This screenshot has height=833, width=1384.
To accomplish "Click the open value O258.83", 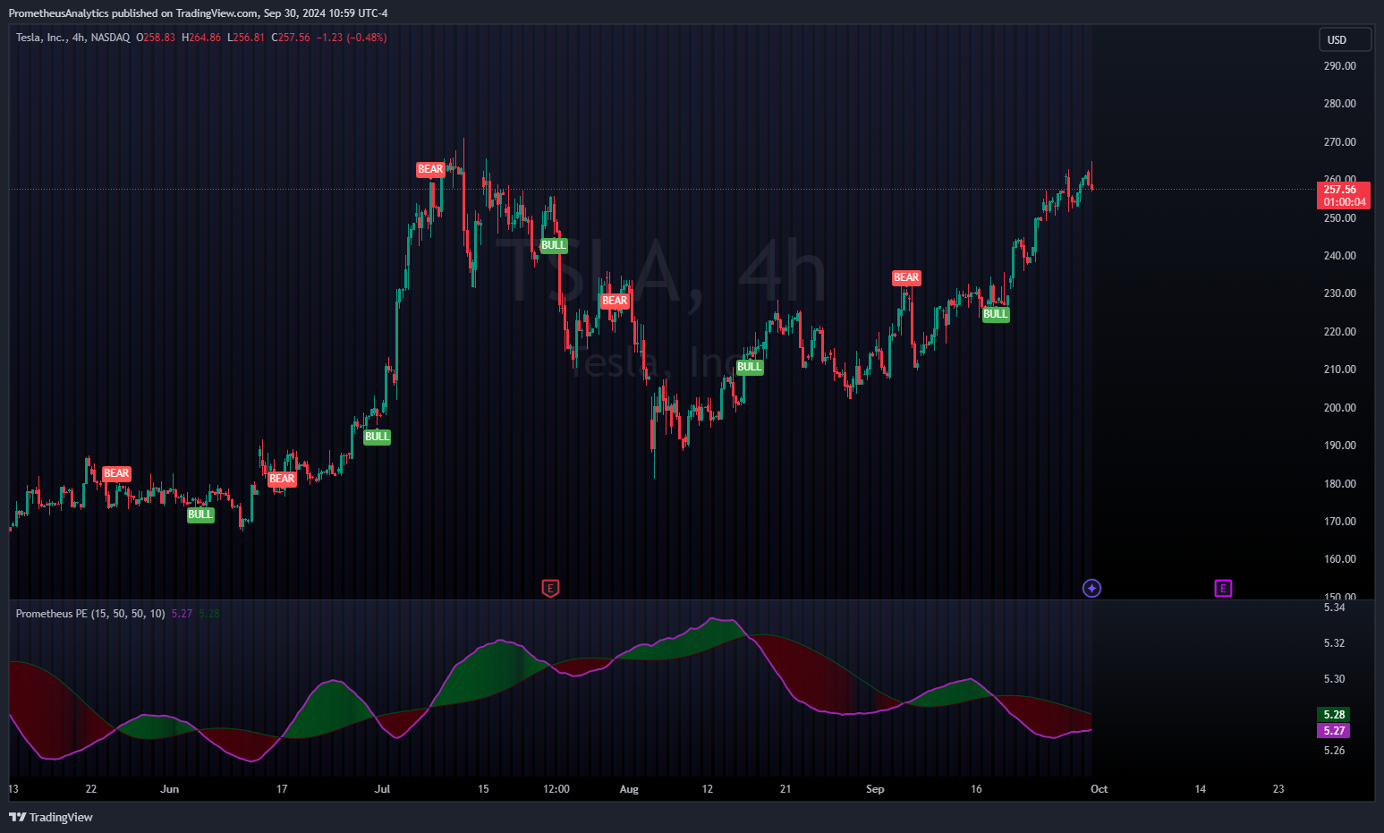I will pyautogui.click(x=156, y=38).
